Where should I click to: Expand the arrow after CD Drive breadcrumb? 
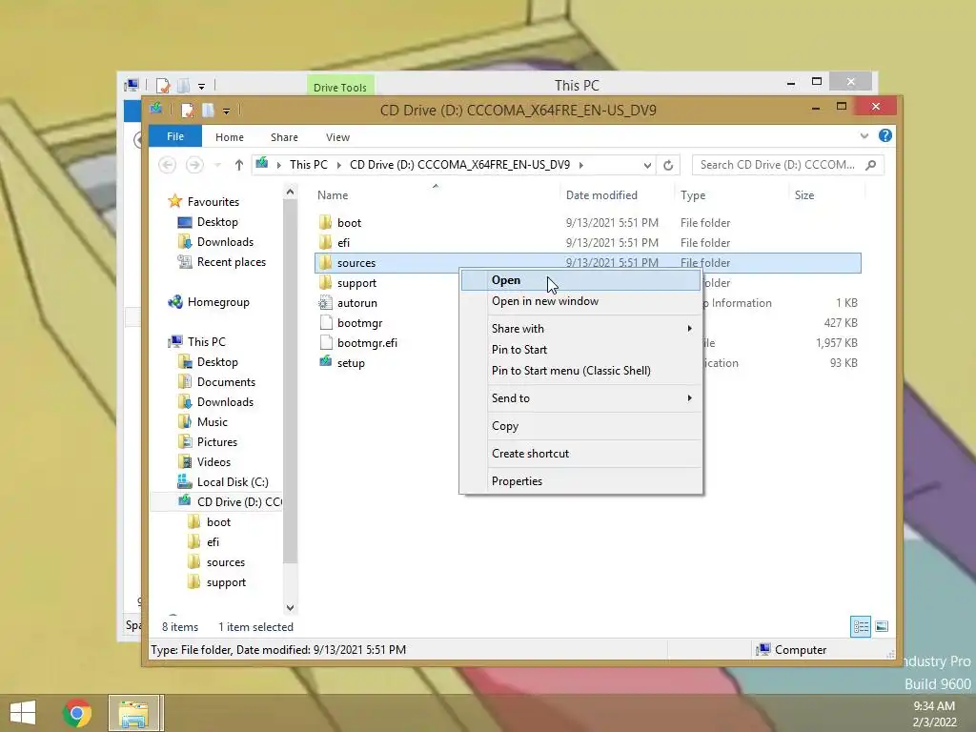[581, 165]
